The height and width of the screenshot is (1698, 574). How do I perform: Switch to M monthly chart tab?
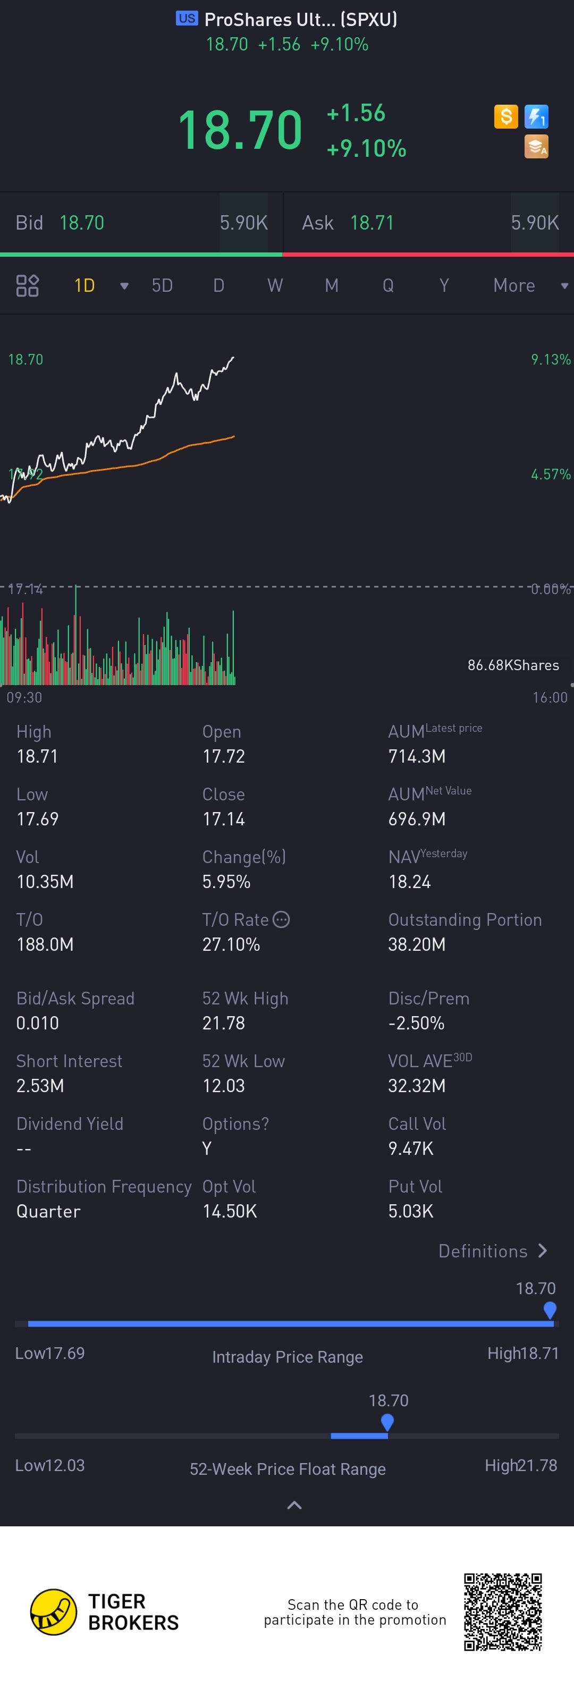pyautogui.click(x=332, y=285)
